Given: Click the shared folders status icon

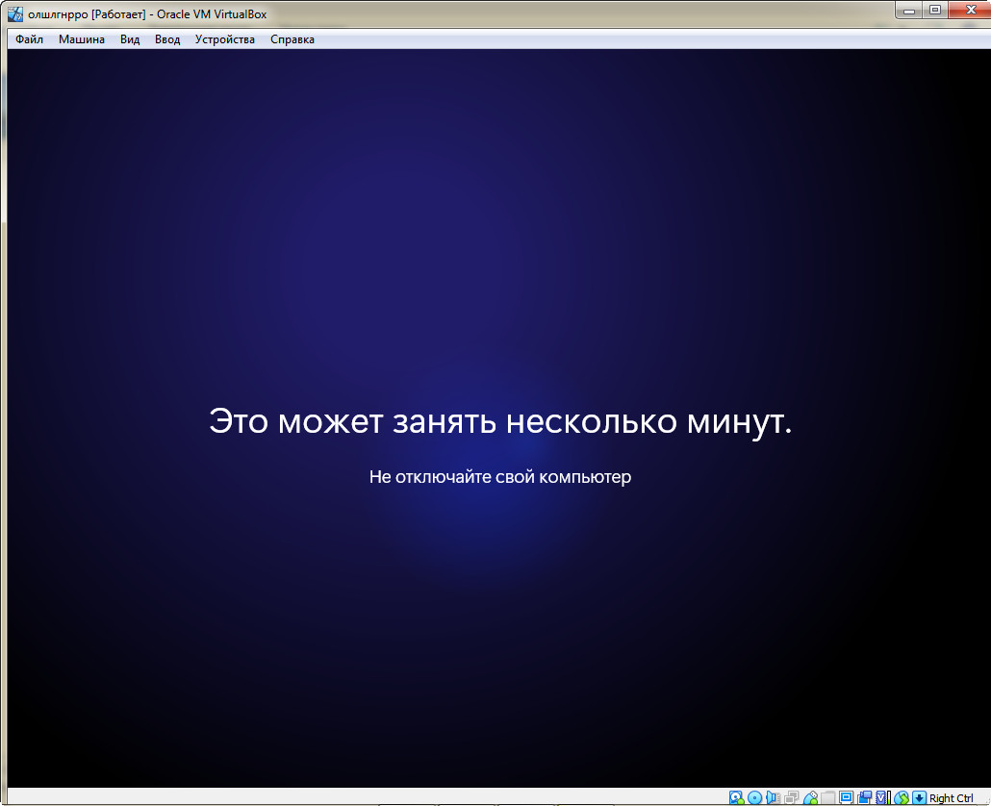Looking at the screenshot, I should [x=827, y=797].
